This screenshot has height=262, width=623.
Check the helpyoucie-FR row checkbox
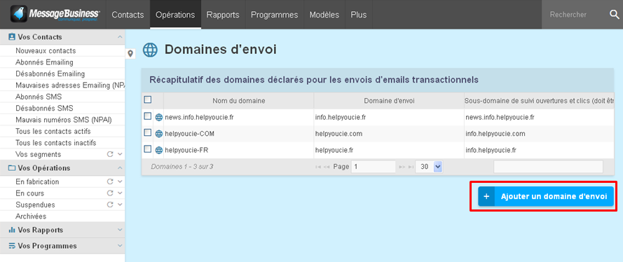(x=147, y=149)
